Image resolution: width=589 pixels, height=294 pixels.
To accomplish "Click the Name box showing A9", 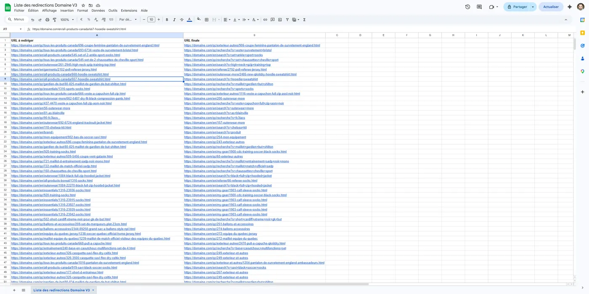I will (x=12, y=29).
